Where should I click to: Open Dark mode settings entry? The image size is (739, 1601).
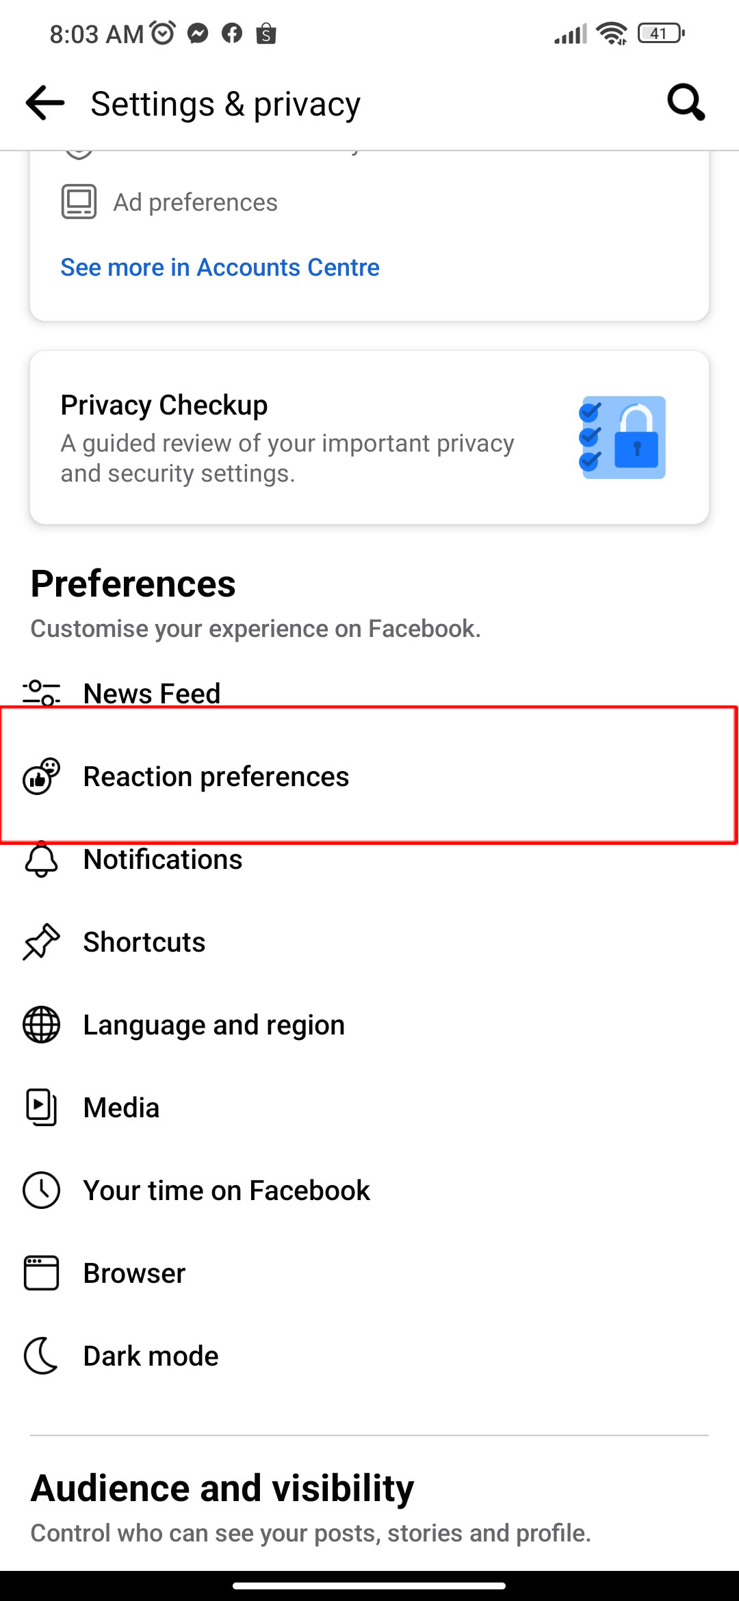369,1356
